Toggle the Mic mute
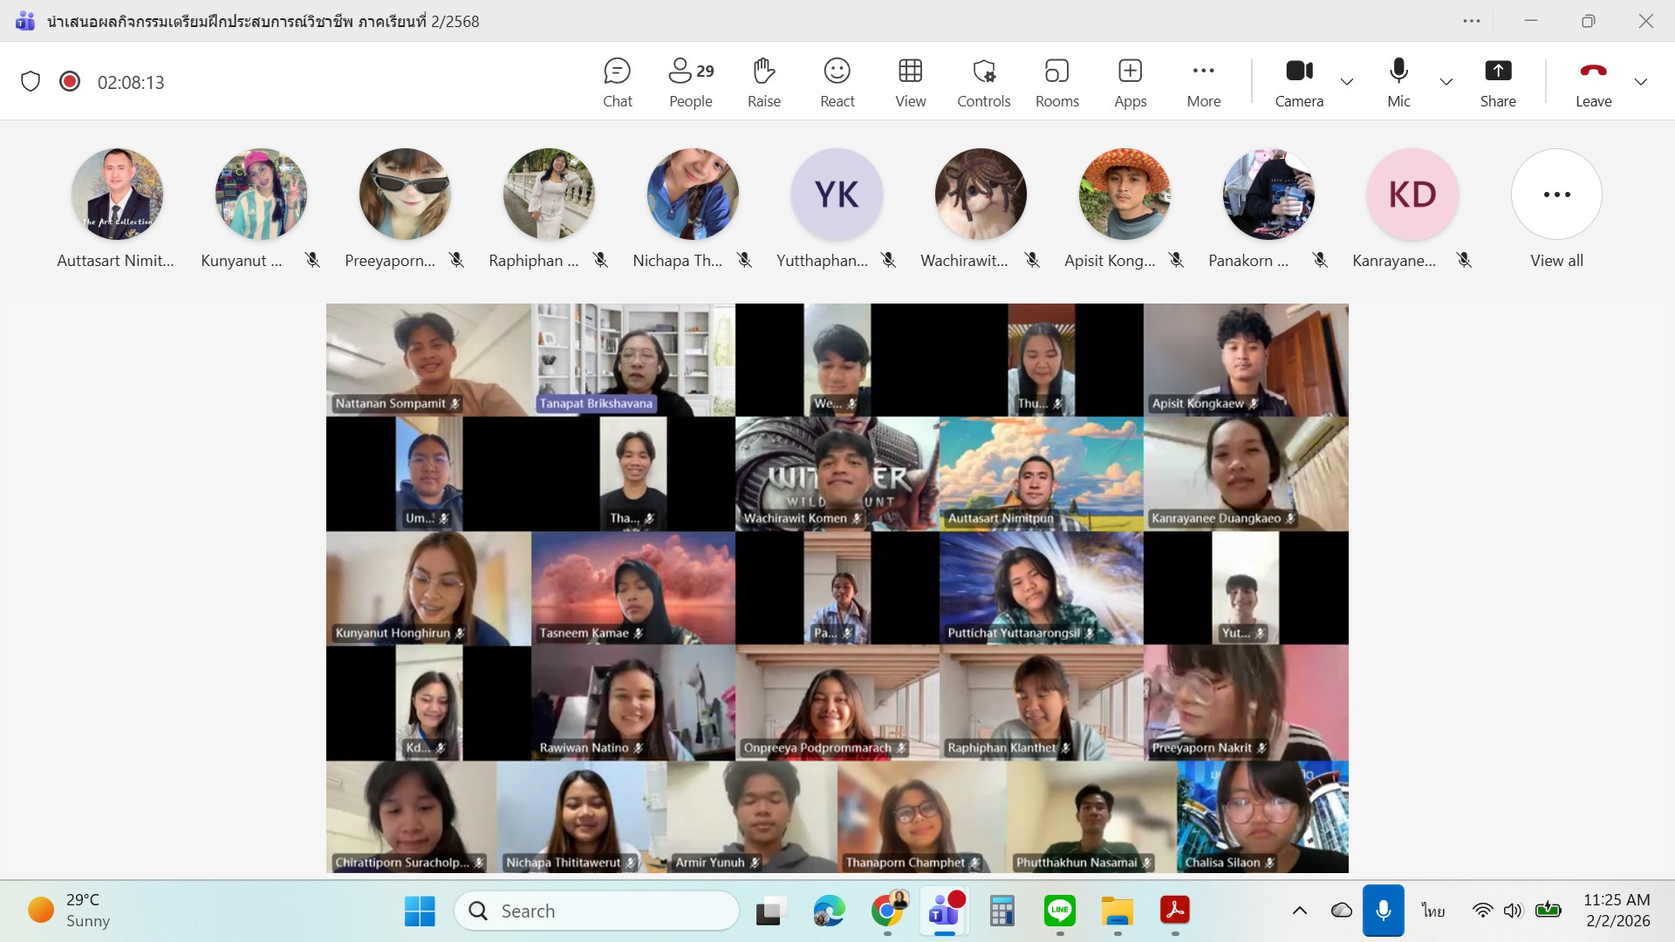This screenshot has height=942, width=1675. tap(1398, 82)
